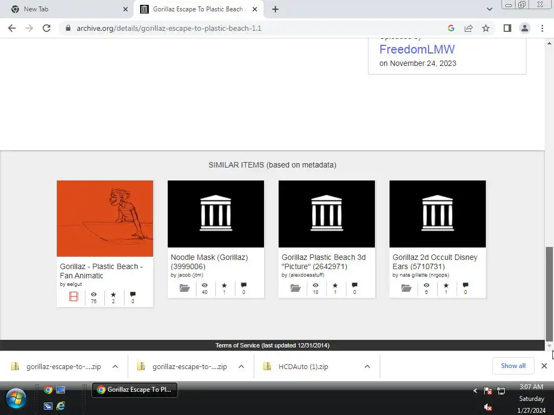Close the Gorillaz Escape To Plastic Beach tab
Screen dimensions: 554x415
pos(255,10)
